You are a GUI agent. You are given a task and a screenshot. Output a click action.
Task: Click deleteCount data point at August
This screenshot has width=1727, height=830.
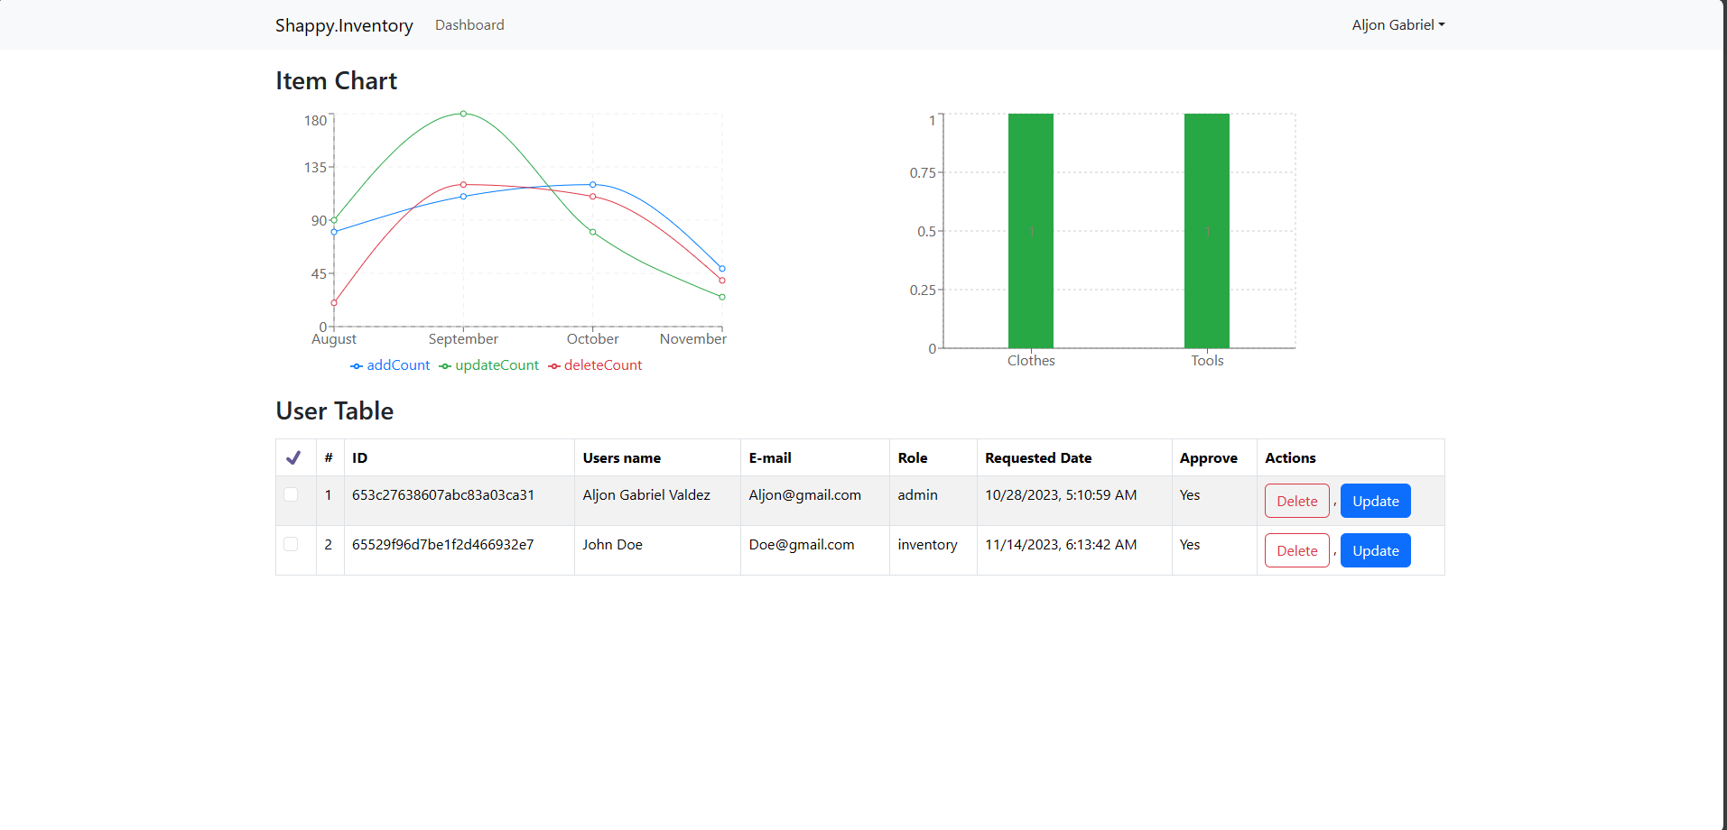pos(334,303)
